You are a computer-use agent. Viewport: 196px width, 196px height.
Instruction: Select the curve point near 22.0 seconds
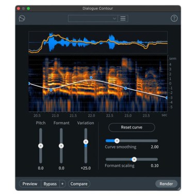[x=91, y=77]
